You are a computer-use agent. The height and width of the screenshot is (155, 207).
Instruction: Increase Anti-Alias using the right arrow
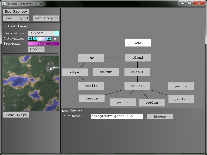click(49, 38)
